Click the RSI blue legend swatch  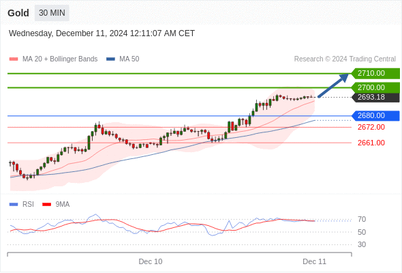coord(14,205)
